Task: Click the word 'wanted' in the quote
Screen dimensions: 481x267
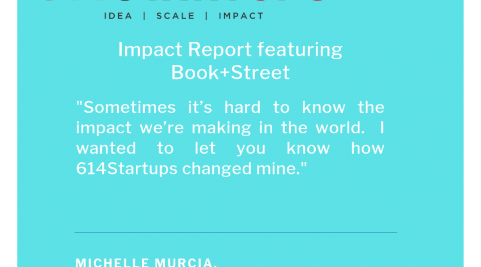Action: (x=106, y=148)
